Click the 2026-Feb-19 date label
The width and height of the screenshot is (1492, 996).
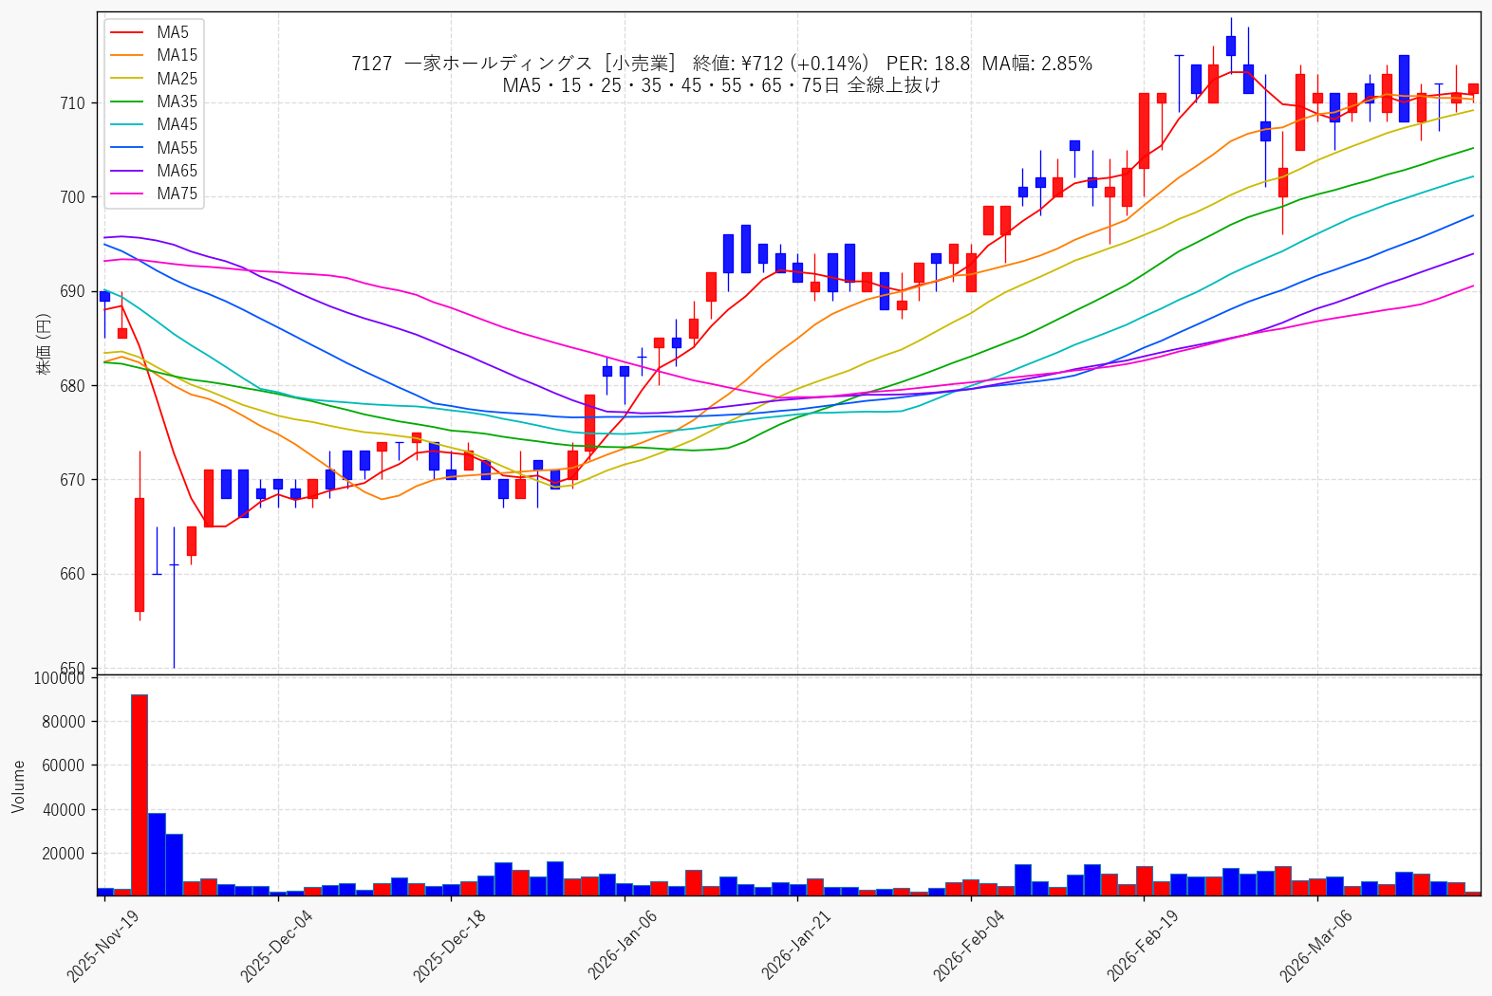1142,945
